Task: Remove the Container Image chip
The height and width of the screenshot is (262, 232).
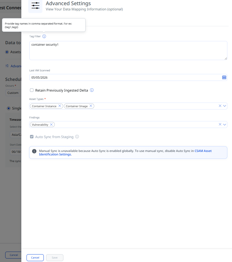Action: point(91,106)
